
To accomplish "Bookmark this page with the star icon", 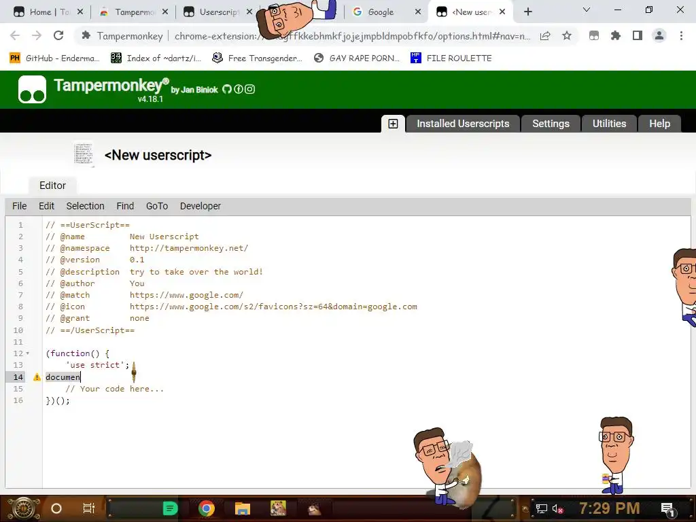I will tap(566, 36).
